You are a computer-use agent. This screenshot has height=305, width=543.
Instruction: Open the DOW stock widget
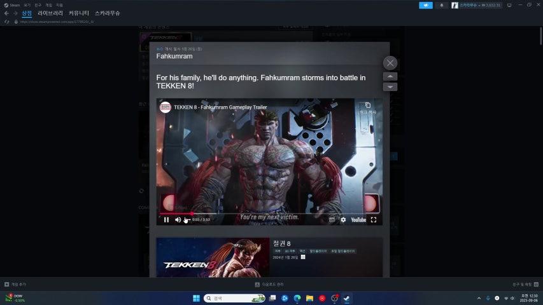tap(15, 298)
